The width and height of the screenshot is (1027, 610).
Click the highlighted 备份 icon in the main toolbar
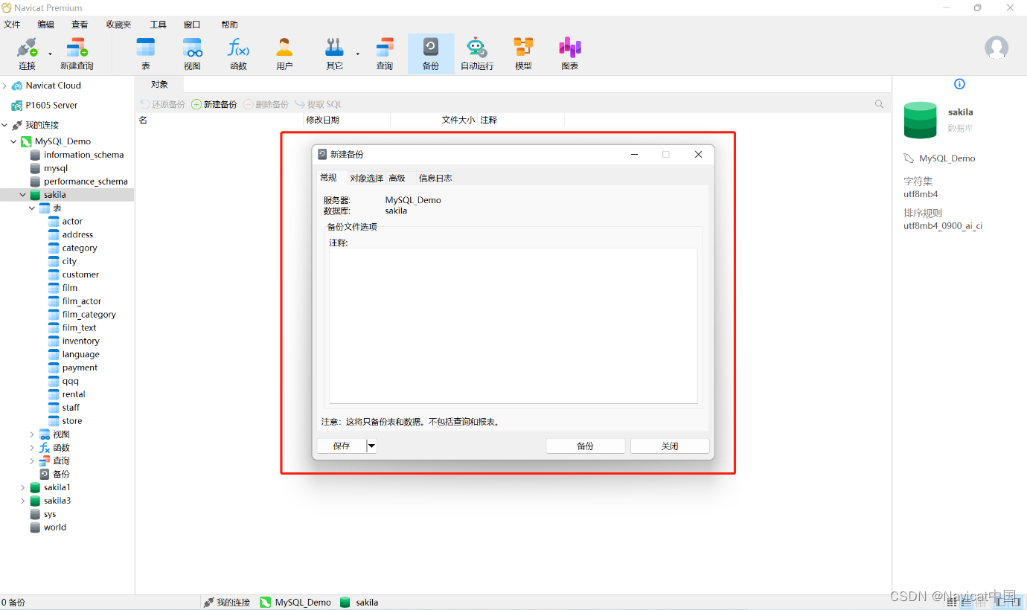click(x=431, y=54)
